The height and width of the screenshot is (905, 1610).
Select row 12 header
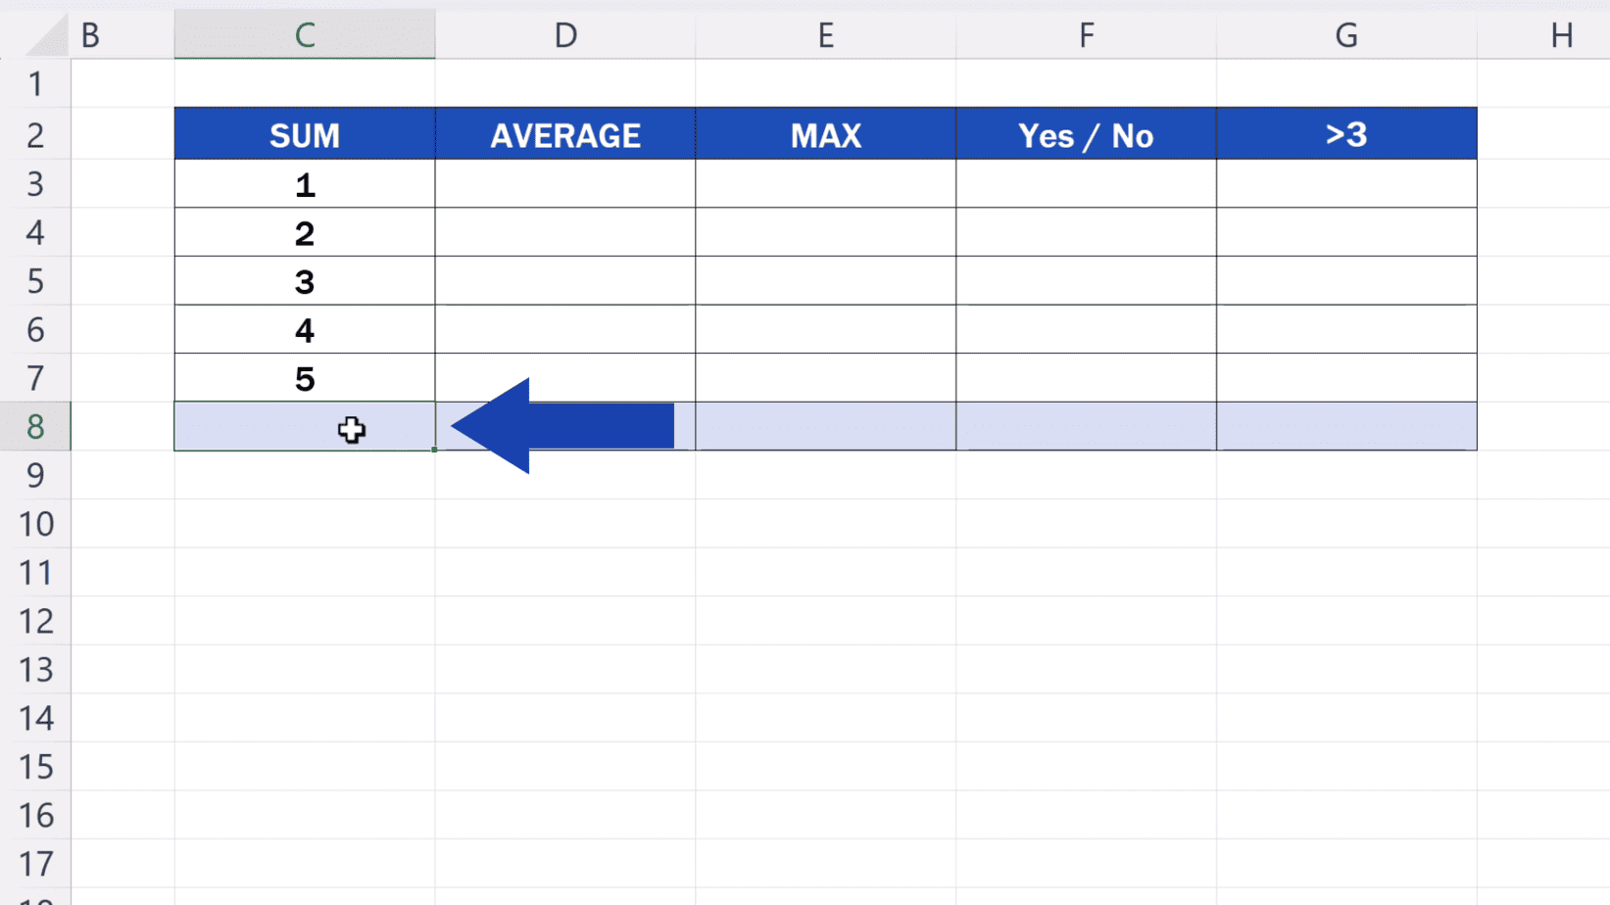(x=36, y=621)
